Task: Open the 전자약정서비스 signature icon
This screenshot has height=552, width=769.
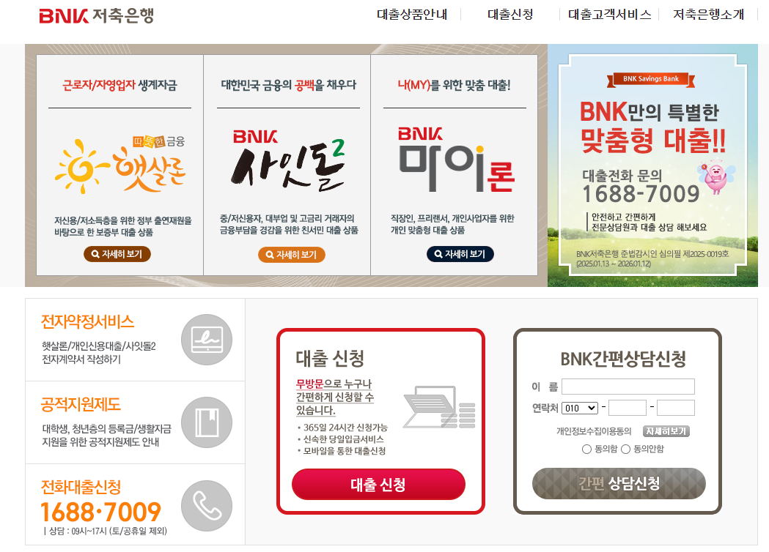Action: click(207, 340)
